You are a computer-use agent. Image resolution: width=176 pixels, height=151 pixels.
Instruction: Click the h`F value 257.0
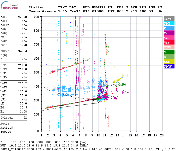(x=22, y=65)
